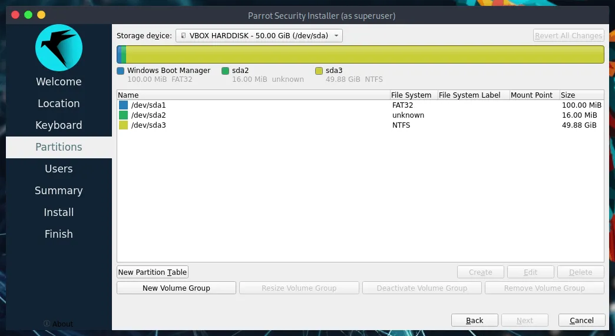The image size is (615, 336).
Task: Click the 16.00 MiB size cell in the table
Action: pyautogui.click(x=579, y=115)
